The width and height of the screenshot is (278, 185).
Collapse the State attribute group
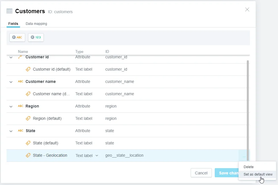(11, 131)
